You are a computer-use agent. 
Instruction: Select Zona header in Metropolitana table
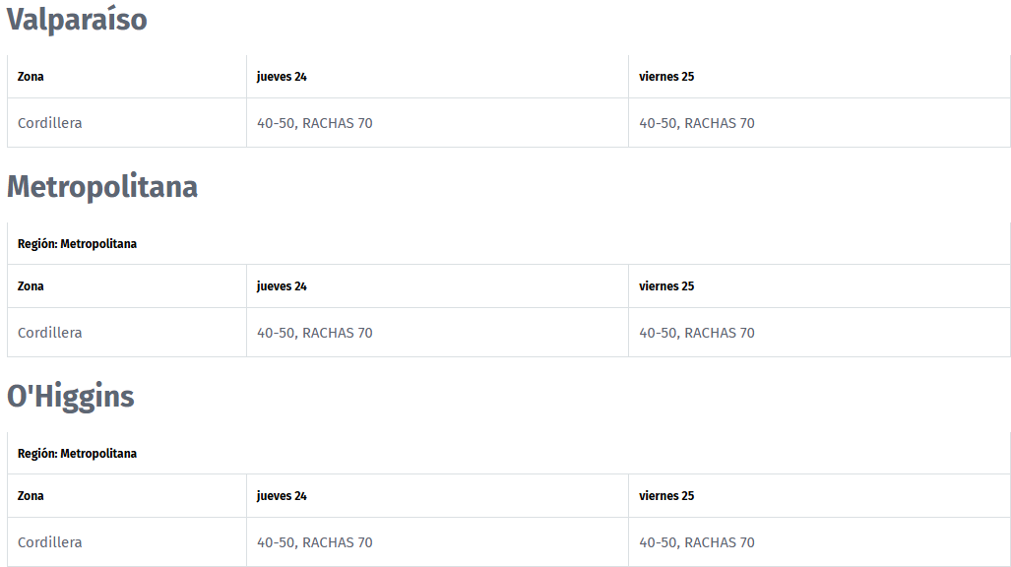[x=127, y=285]
